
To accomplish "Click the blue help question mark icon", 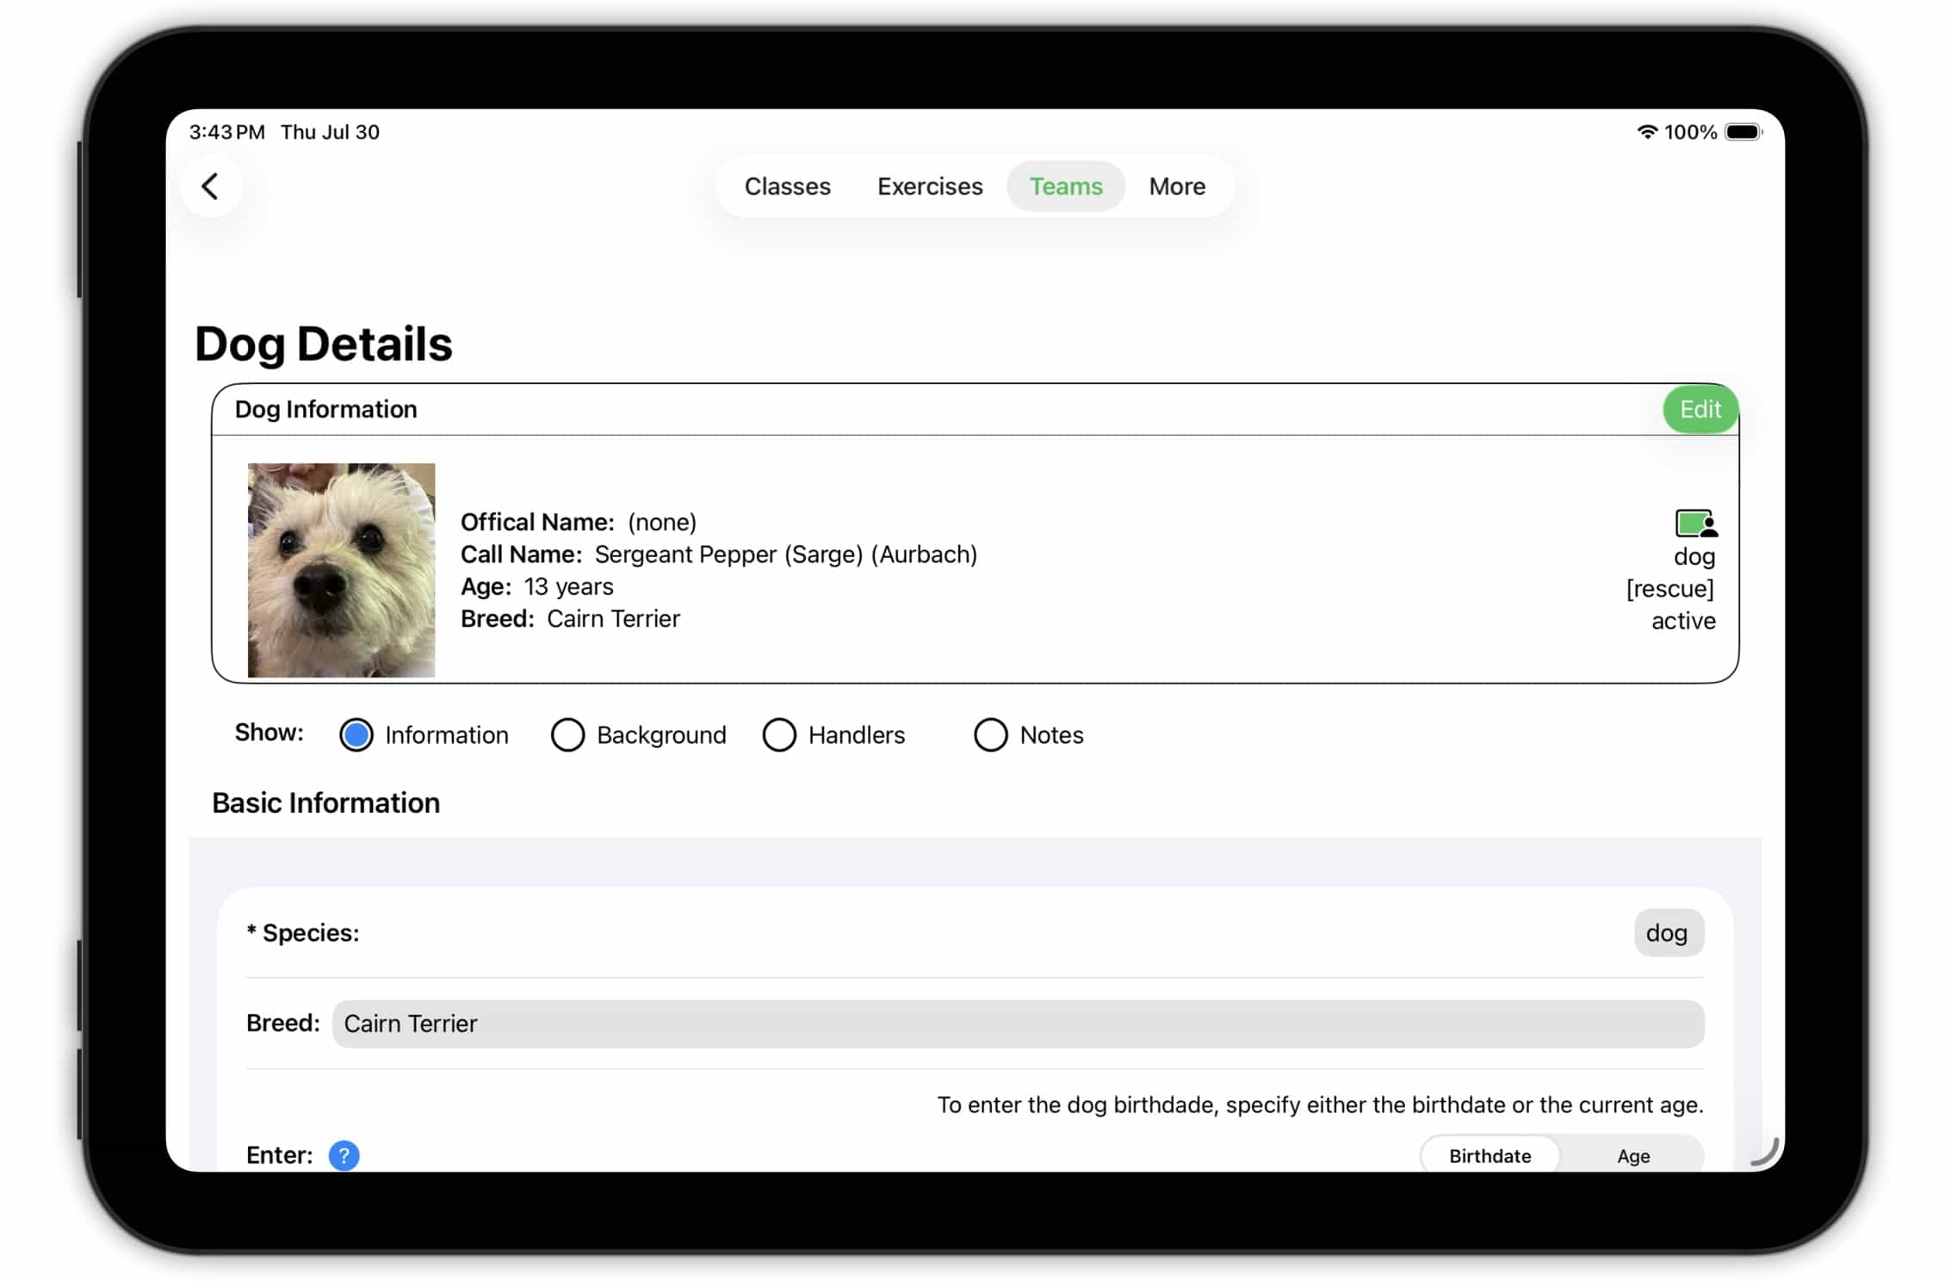I will (x=344, y=1155).
